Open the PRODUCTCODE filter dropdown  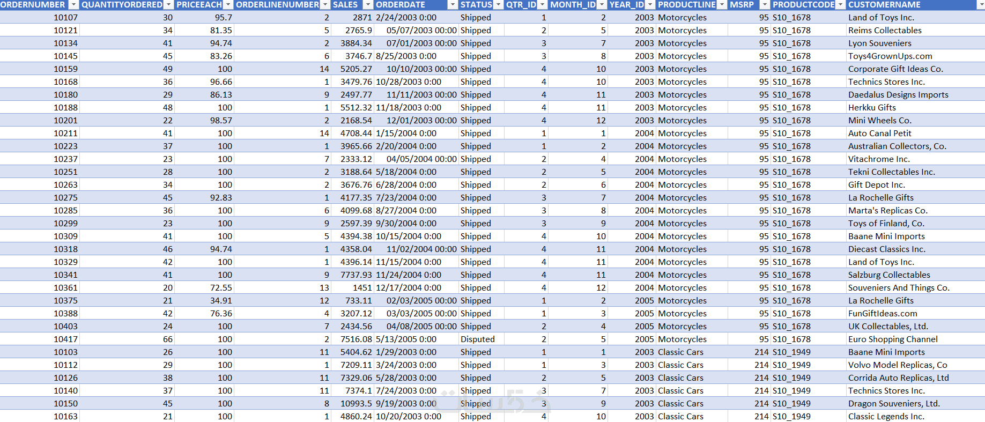[841, 5]
